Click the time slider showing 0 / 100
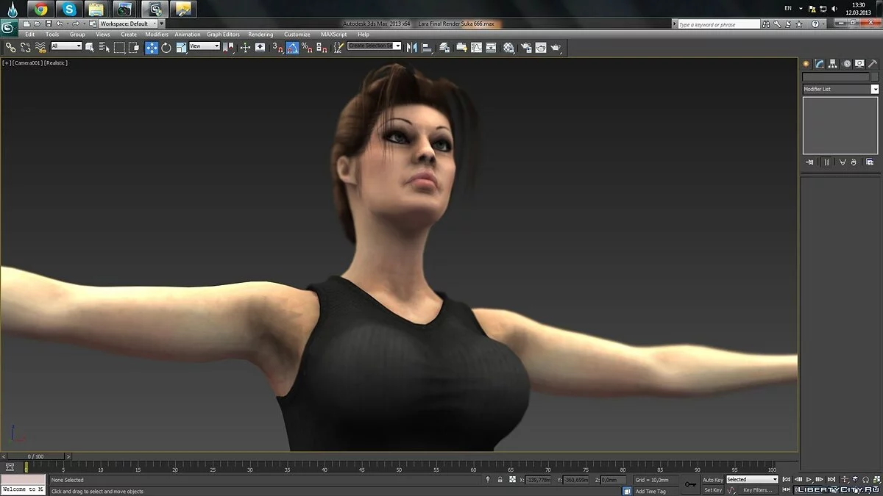Screen dimensions: 883x496 click(x=35, y=456)
